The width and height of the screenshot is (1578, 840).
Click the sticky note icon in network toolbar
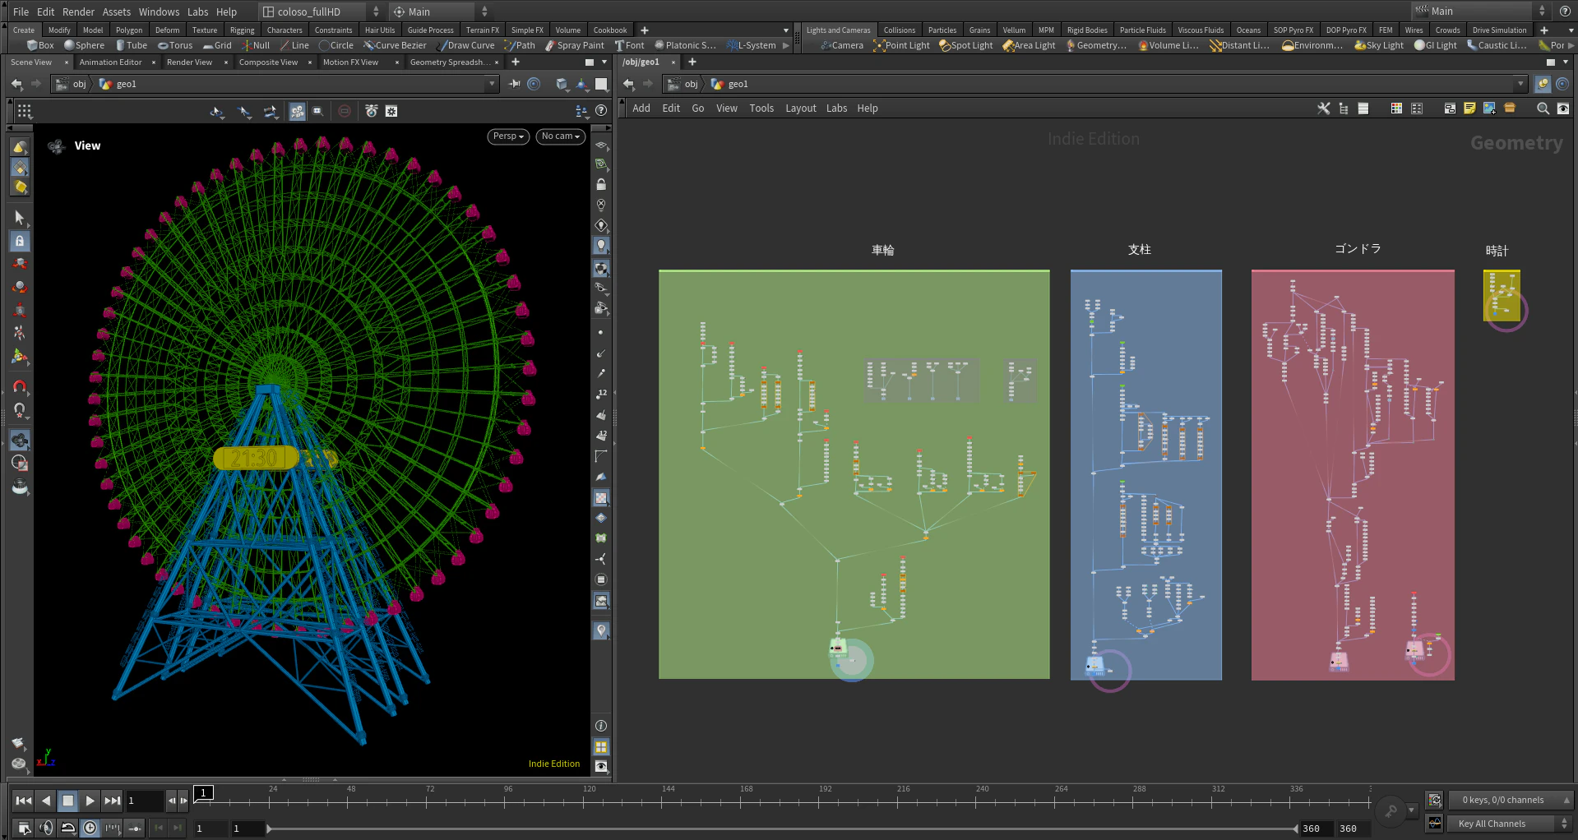tap(1469, 108)
